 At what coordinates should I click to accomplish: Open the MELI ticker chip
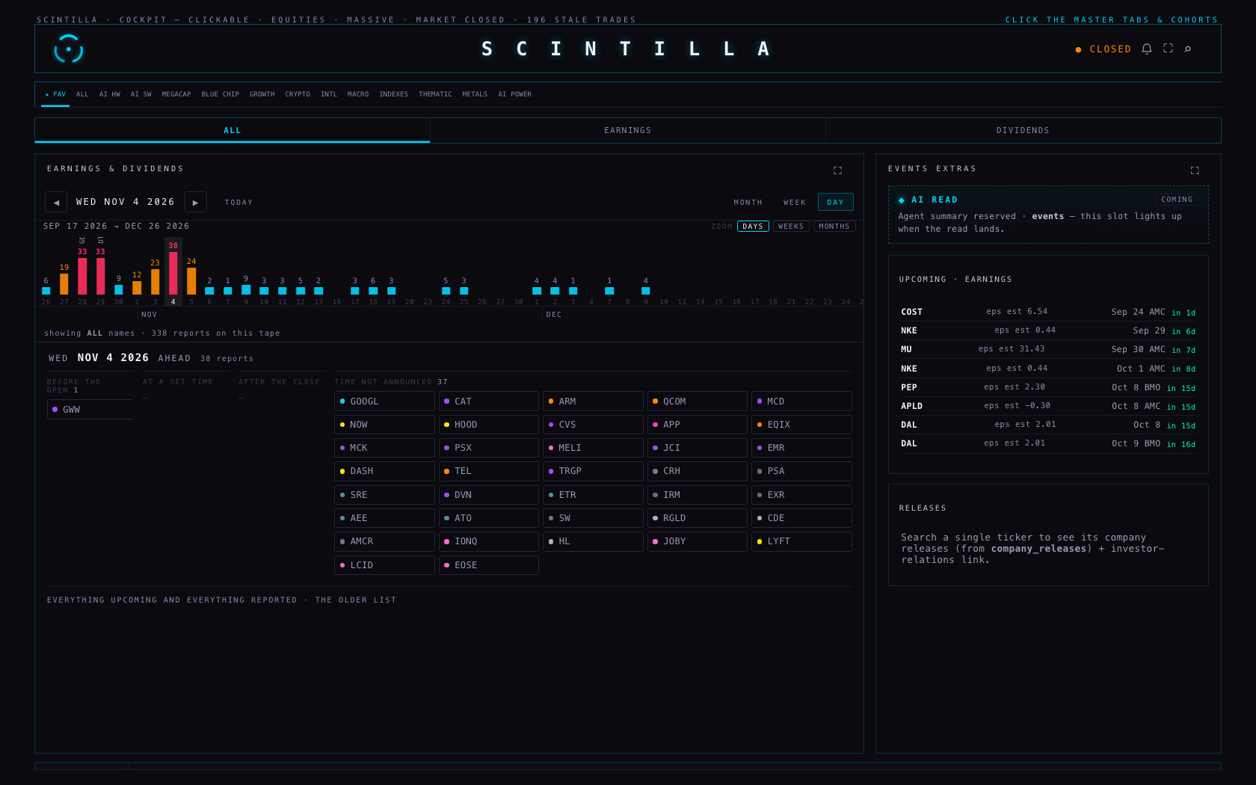(x=593, y=448)
